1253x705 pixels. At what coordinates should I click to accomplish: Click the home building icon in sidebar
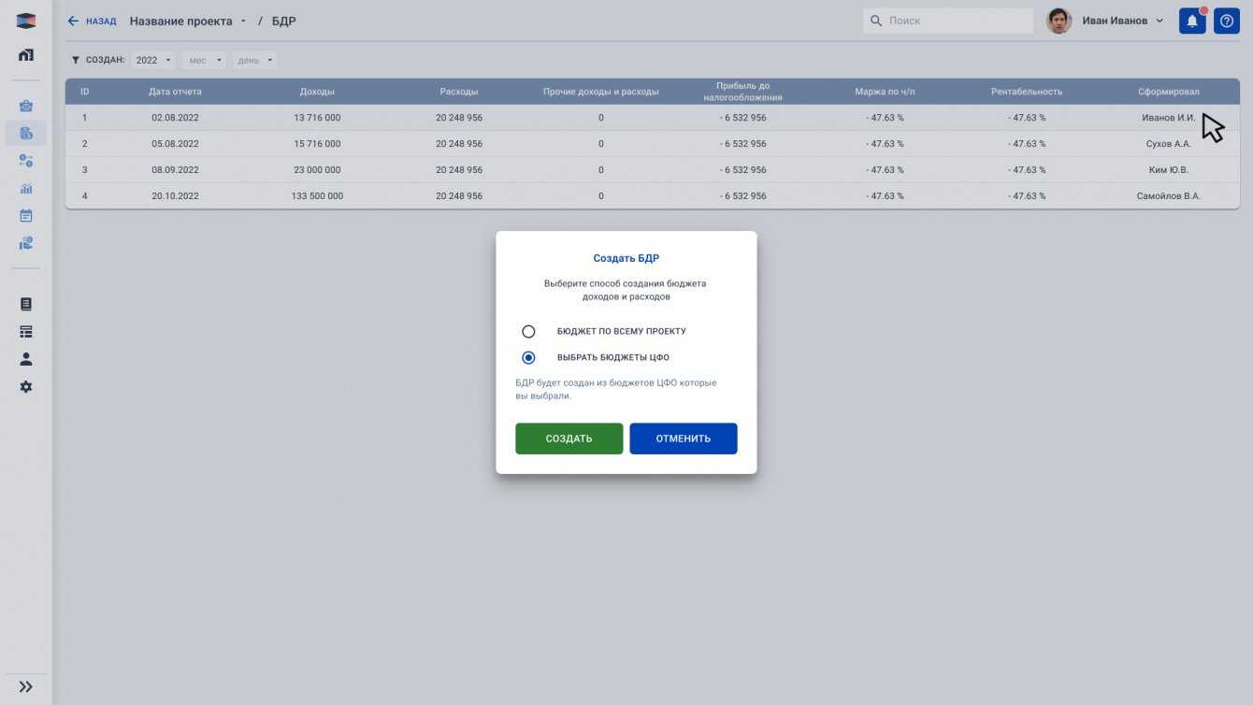coord(26,55)
